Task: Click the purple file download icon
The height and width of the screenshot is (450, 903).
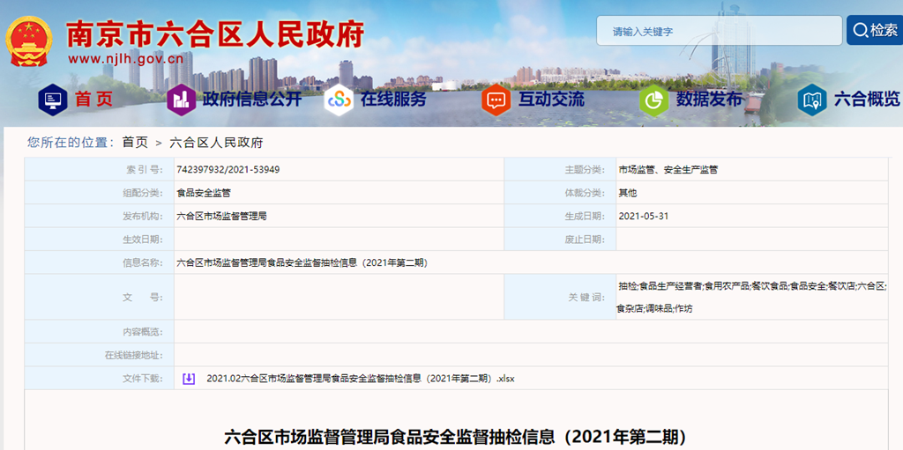Action: click(x=189, y=379)
